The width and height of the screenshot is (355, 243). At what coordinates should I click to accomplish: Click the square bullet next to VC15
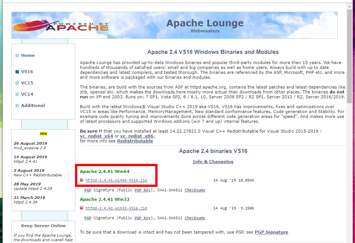(17, 83)
